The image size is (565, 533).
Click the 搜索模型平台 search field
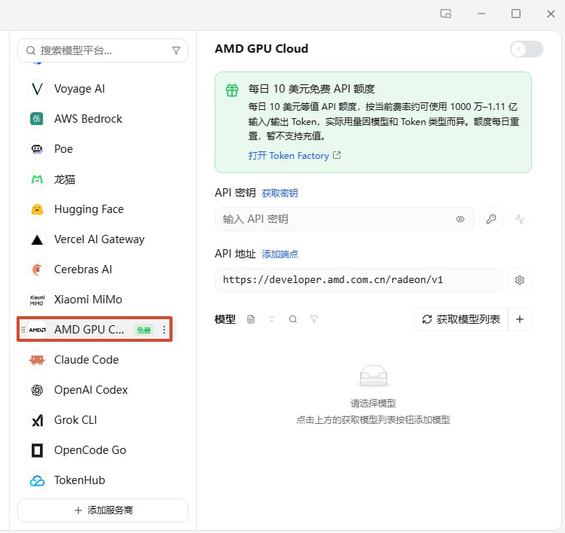(102, 50)
